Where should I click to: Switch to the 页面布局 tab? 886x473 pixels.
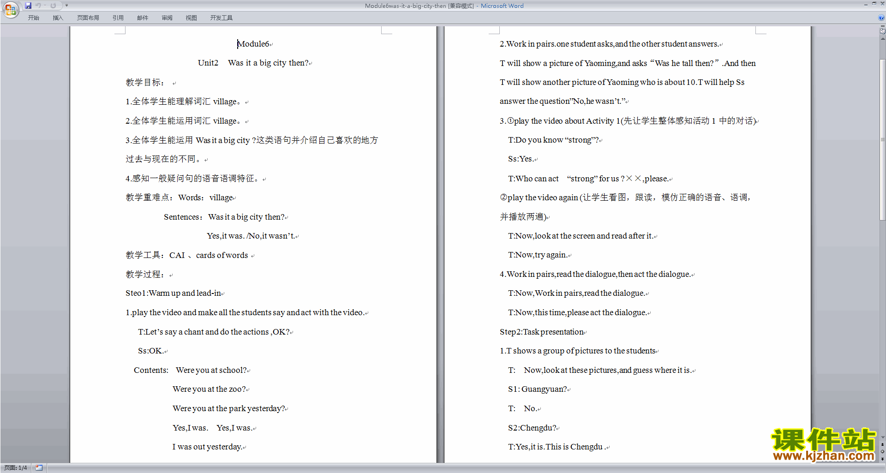coord(88,18)
